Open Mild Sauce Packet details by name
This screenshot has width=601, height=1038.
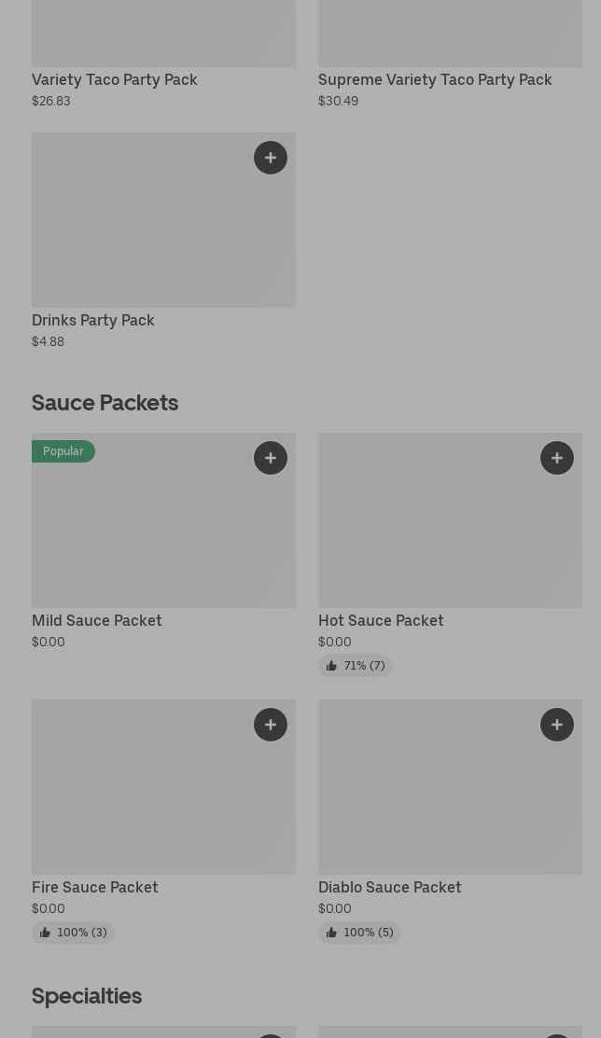click(97, 621)
